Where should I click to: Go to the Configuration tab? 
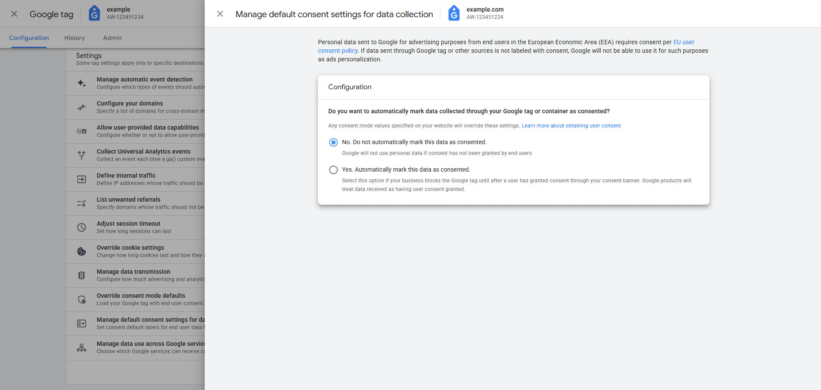29,38
